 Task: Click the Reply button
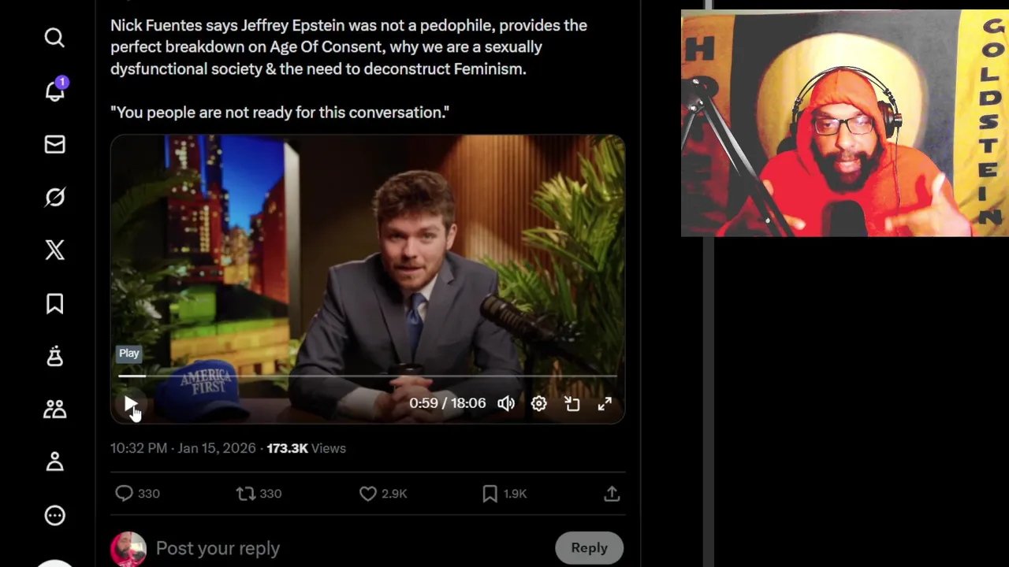point(590,548)
